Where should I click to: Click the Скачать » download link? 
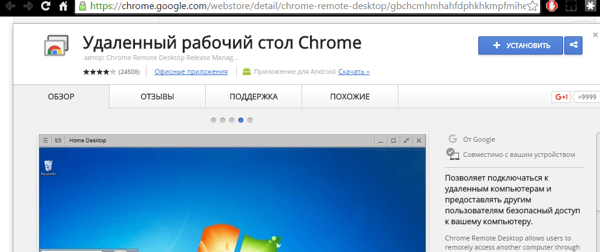(354, 71)
